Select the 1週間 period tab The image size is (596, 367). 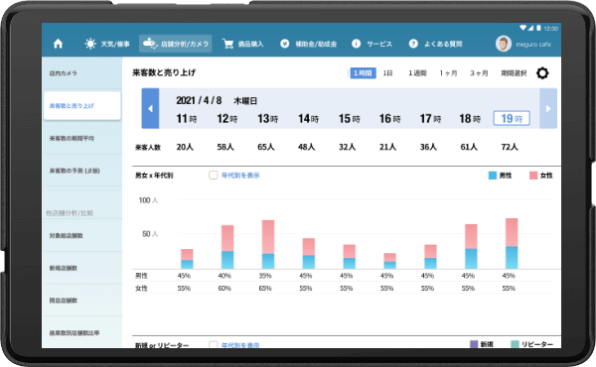[x=417, y=73]
